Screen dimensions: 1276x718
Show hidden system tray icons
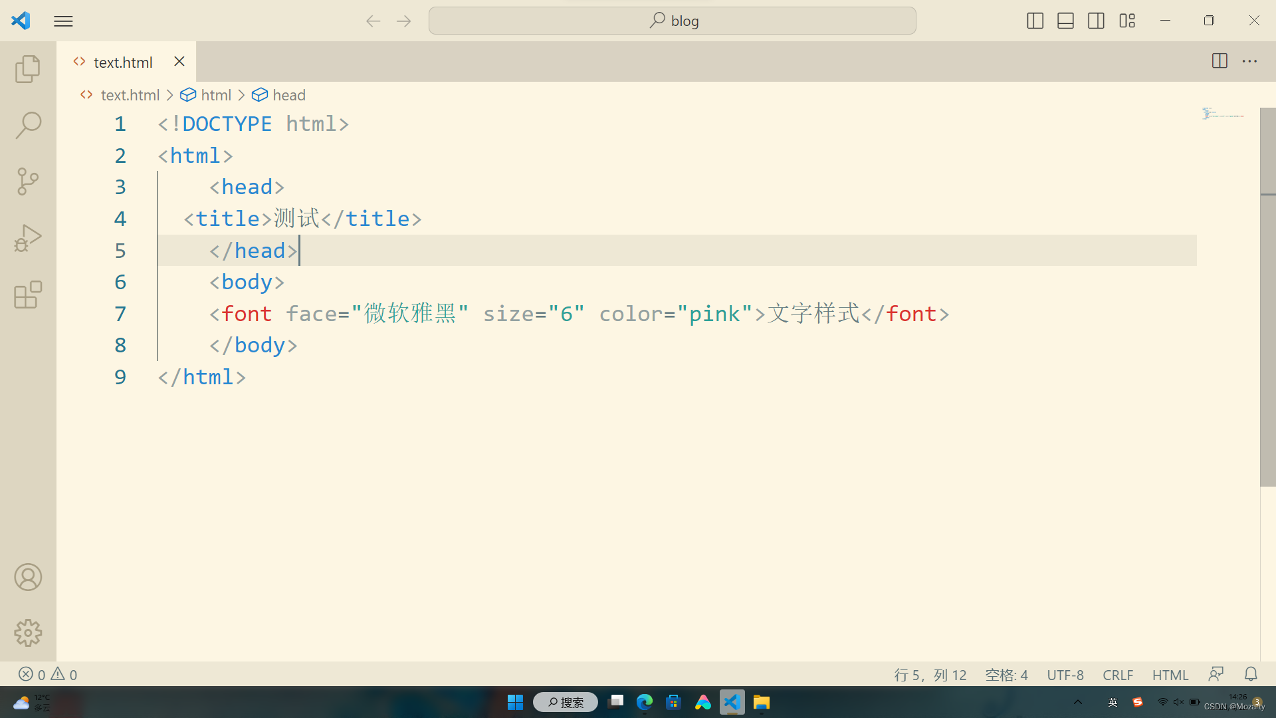[1078, 702]
